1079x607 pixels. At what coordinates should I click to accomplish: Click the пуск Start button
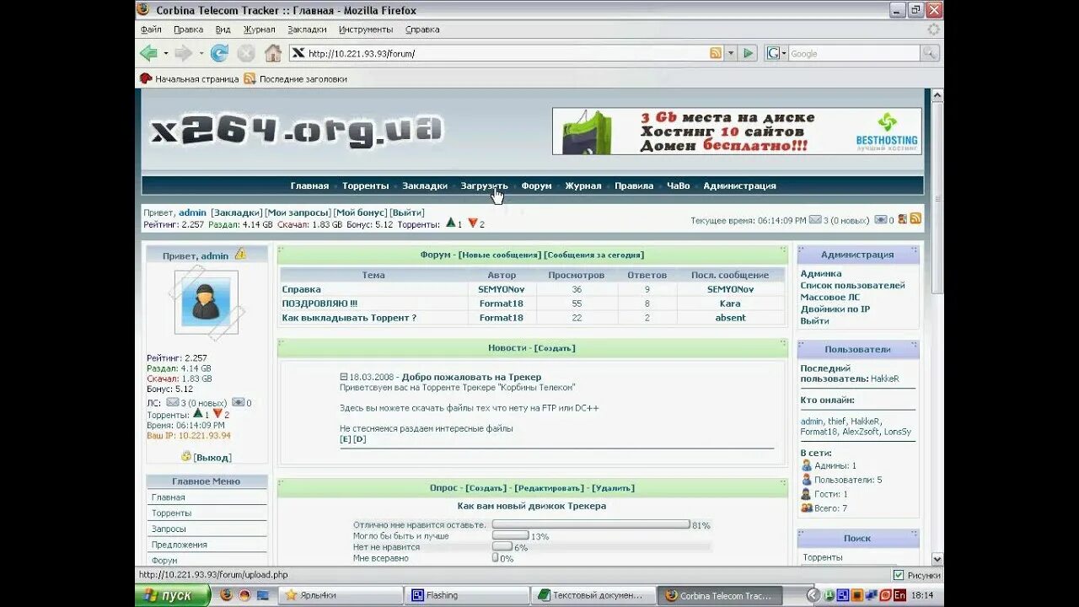coord(172,595)
